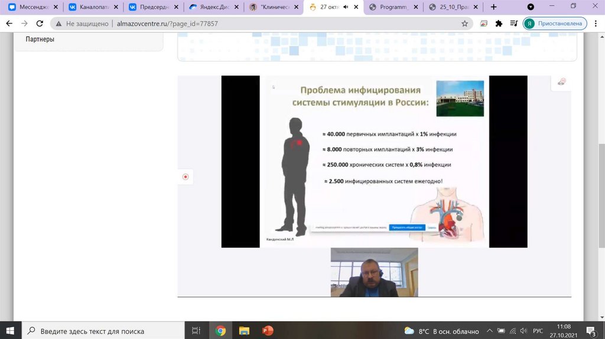Open File Explorer from the taskbar
The width and height of the screenshot is (605, 339).
tap(244, 331)
